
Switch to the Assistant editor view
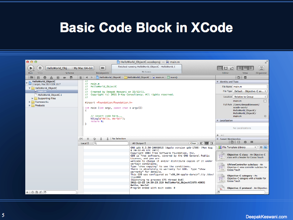pos(226,68)
